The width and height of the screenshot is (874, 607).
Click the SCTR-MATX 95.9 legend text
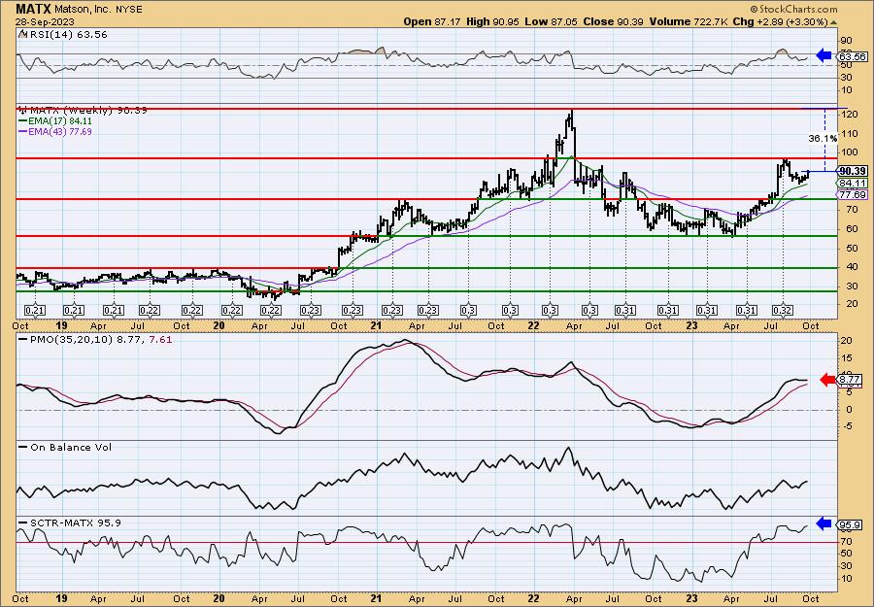point(74,523)
